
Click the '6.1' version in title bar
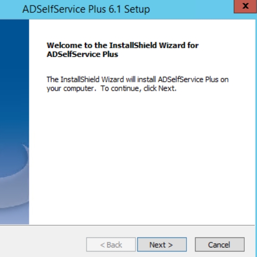[115, 9]
